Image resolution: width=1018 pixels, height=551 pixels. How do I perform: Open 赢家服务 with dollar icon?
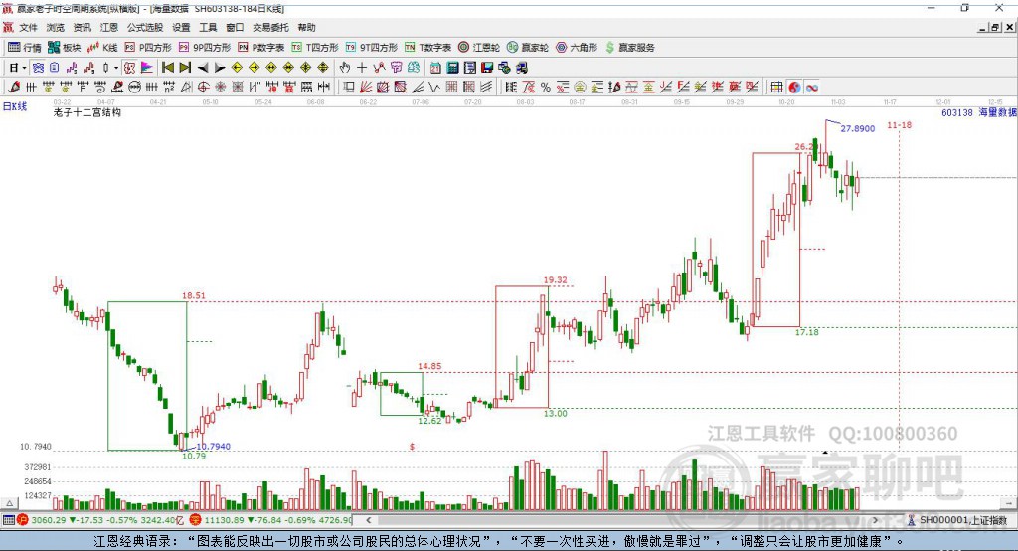pyautogui.click(x=629, y=48)
